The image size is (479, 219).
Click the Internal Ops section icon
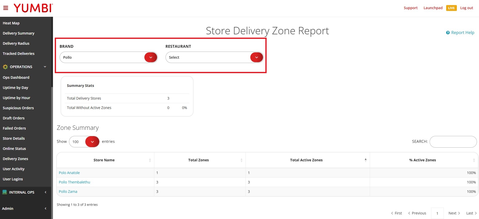(x=5, y=192)
